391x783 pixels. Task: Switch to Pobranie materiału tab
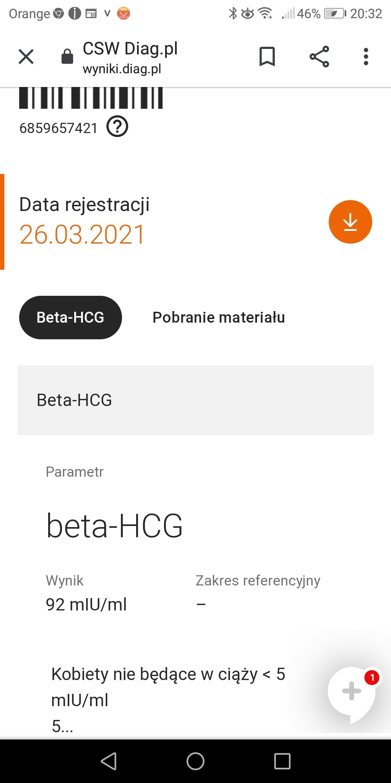[219, 318]
